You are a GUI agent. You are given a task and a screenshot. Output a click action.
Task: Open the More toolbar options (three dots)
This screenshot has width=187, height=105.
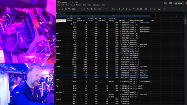point(164,9)
